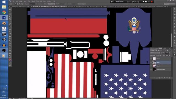Screen dimensions: 176x99
Task: Select the Layer 2 thumbnail
Action: tap(154, 66)
